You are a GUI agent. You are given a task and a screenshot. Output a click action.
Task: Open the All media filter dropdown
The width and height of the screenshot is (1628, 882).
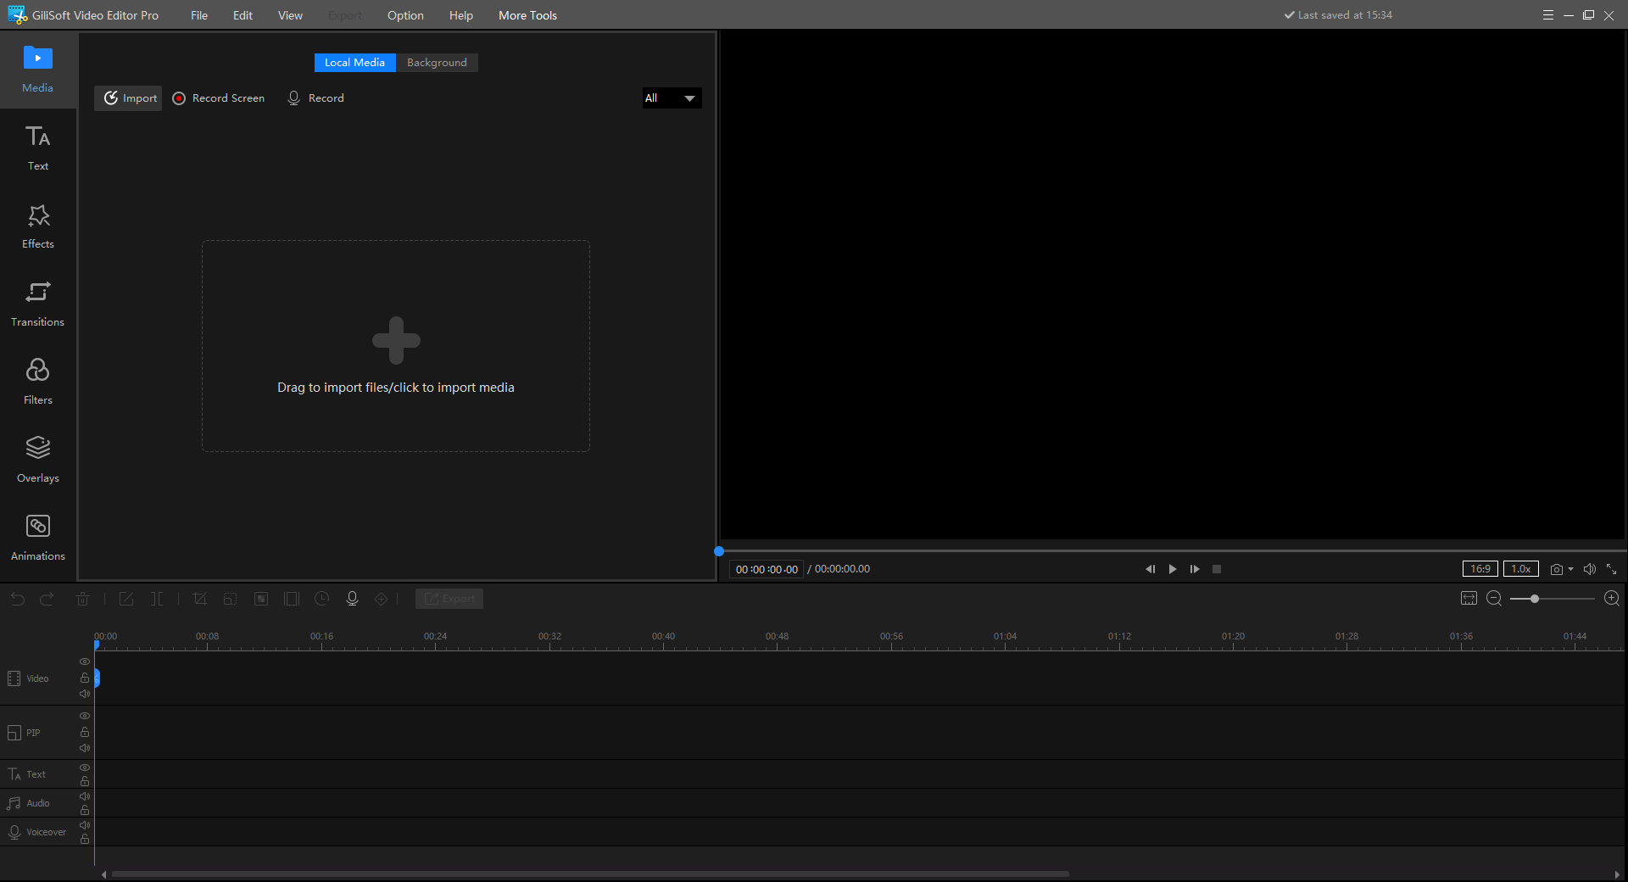672,98
